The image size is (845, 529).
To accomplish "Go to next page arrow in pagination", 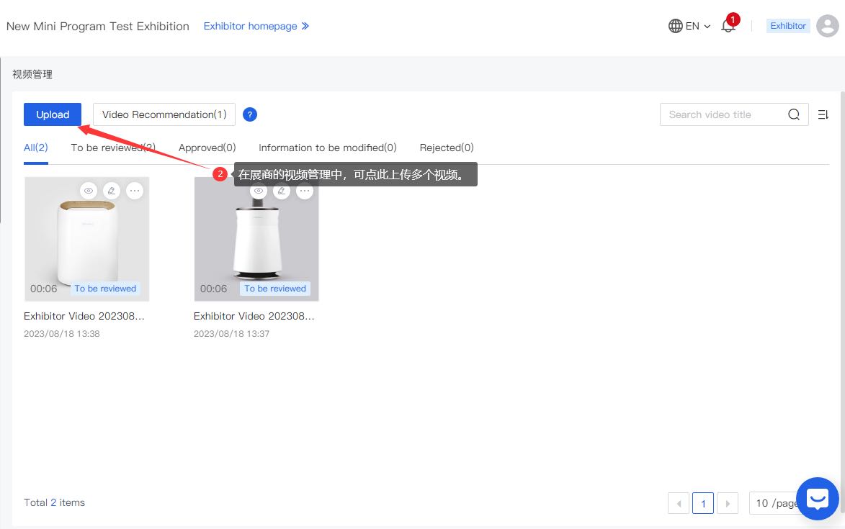I will [x=728, y=503].
